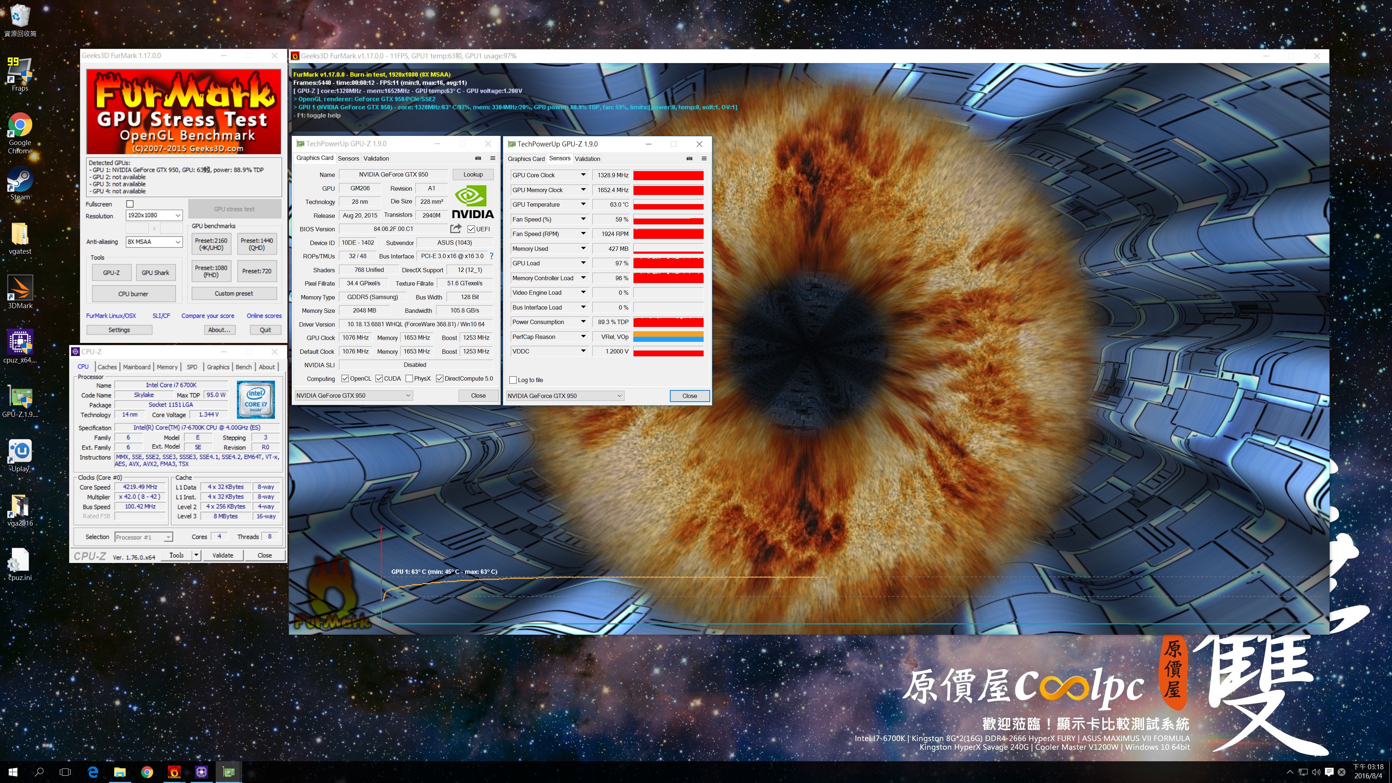The height and width of the screenshot is (783, 1392).
Task: Open the Processor #1 selection dropdown in CPU-Z
Action: point(144,537)
